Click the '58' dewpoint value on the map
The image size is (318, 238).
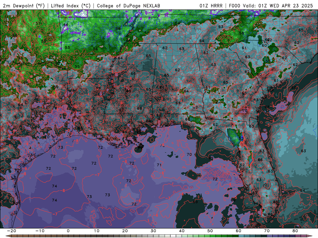coord(26,83)
